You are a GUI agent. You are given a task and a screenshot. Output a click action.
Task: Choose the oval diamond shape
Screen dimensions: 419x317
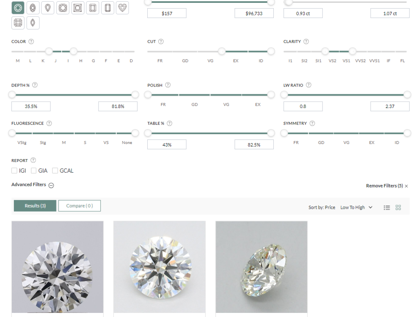tap(33, 8)
